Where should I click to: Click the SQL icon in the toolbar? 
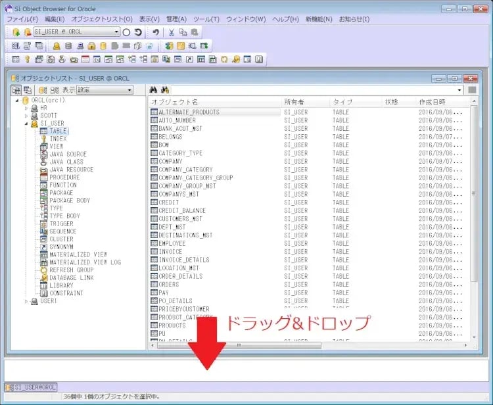(x=16, y=46)
